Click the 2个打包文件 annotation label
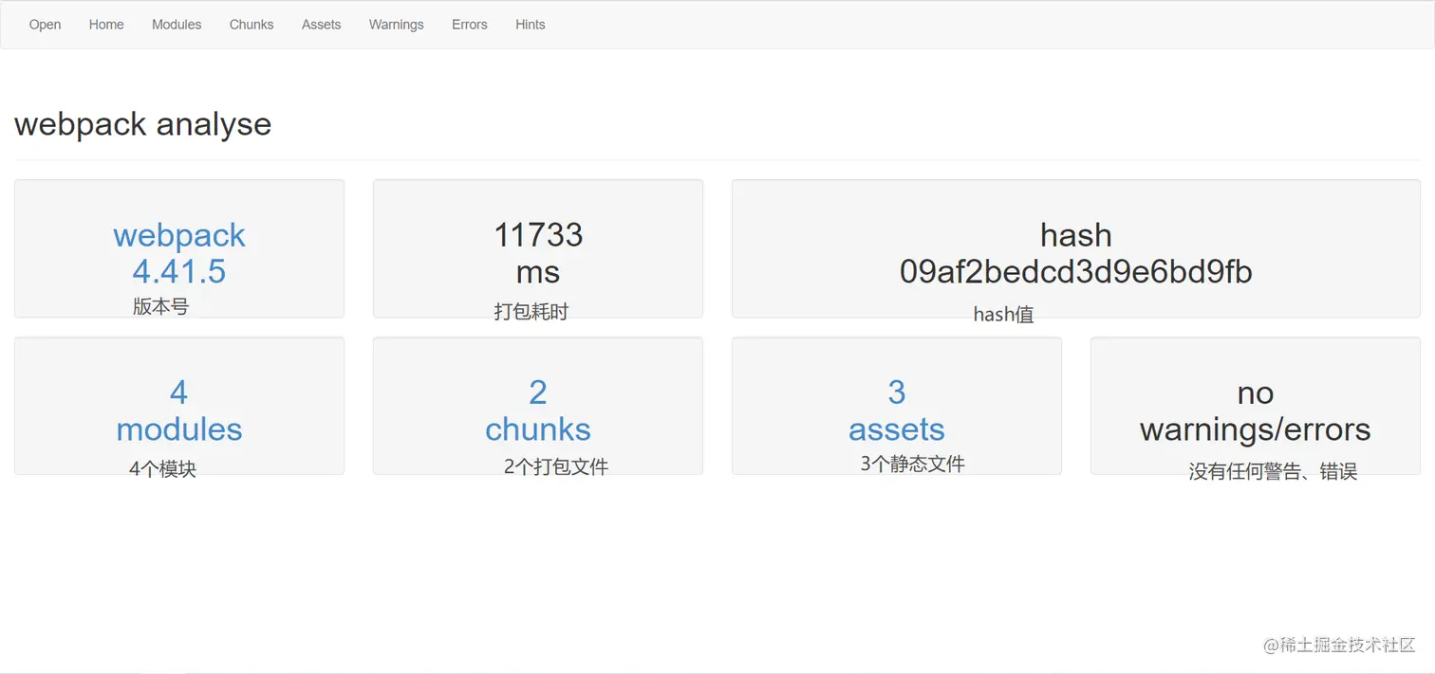 (x=556, y=466)
